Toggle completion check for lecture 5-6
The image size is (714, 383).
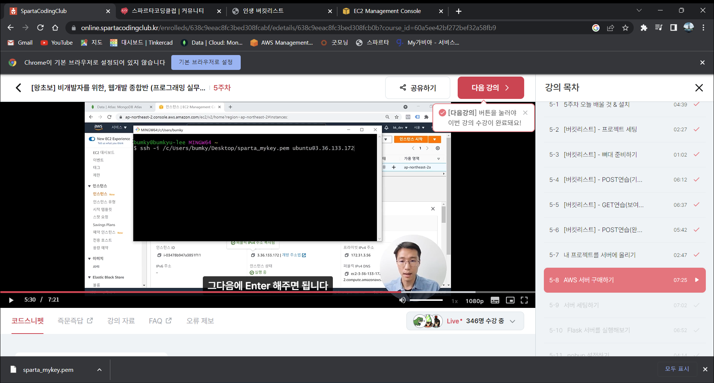(697, 230)
